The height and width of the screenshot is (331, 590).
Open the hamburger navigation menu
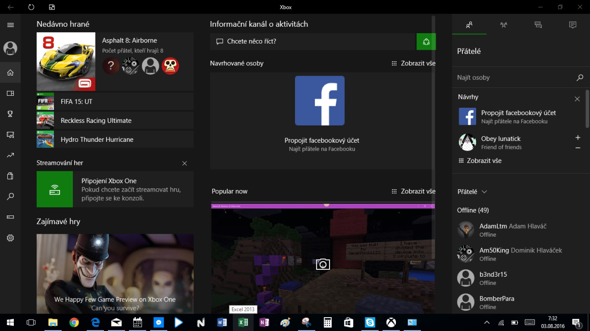[x=11, y=25]
